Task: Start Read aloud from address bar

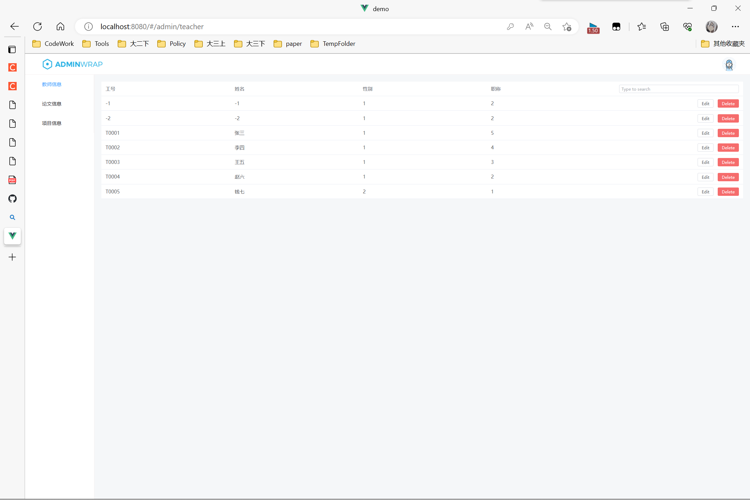Action: tap(529, 26)
